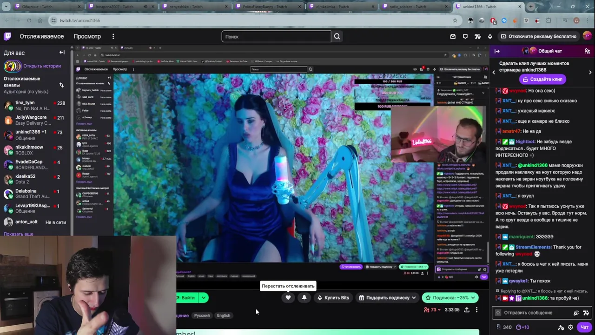Screen dimensions: 595x335
Task: Click the moderator sword icon below chat
Action: click(x=561, y=327)
